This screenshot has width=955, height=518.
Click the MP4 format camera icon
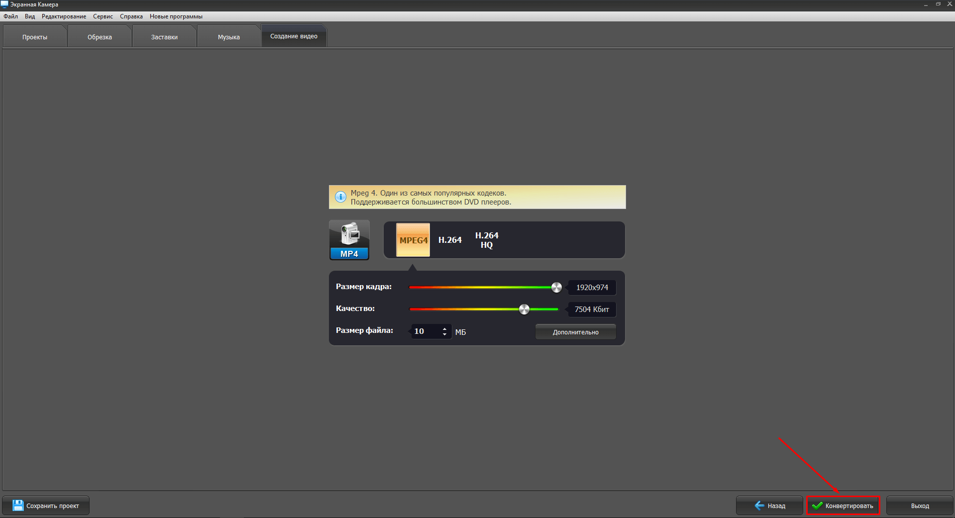click(x=349, y=240)
